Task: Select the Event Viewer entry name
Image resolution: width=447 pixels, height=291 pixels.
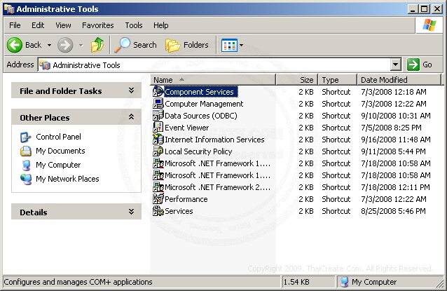Action: coord(187,128)
